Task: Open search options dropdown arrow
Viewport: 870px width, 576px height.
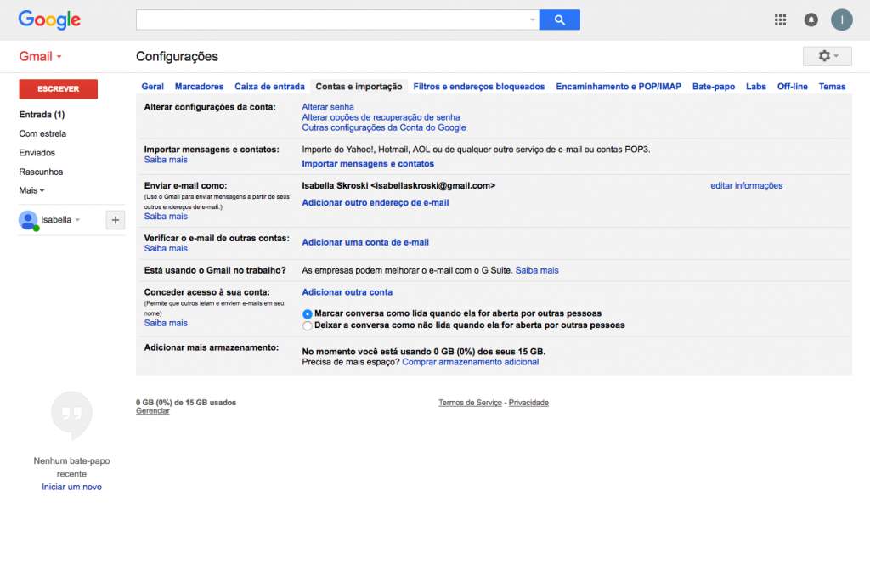Action: (x=532, y=20)
